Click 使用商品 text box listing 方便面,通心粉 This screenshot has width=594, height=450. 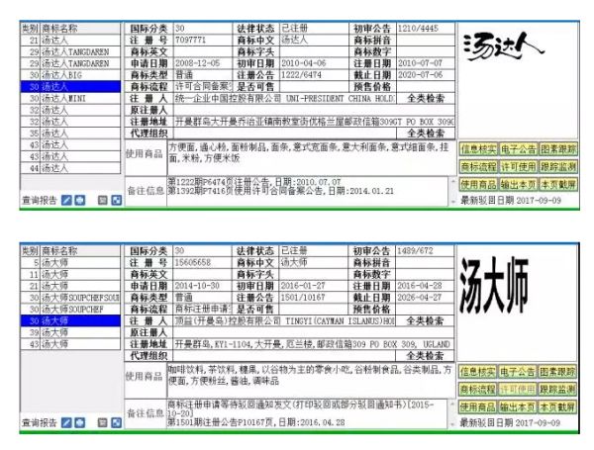pos(312,158)
